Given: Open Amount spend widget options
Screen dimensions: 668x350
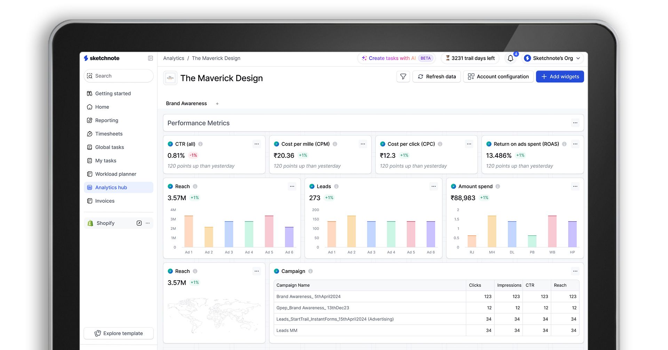Looking at the screenshot, I should click(575, 186).
